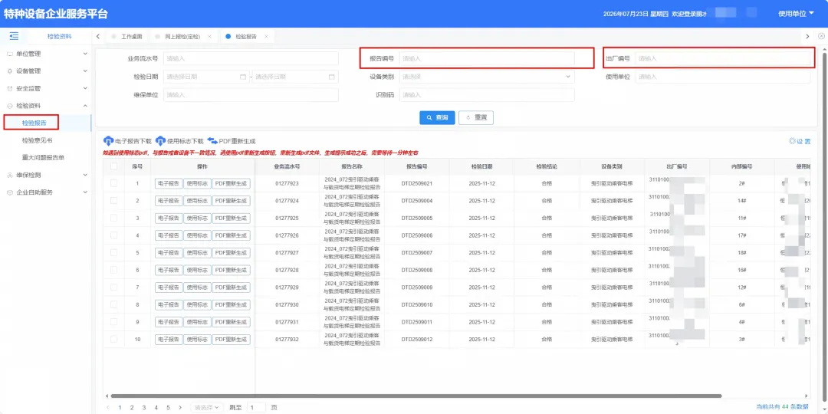The height and width of the screenshot is (414, 828).
Task: Select checkbox for row 1
Action: tap(113, 183)
